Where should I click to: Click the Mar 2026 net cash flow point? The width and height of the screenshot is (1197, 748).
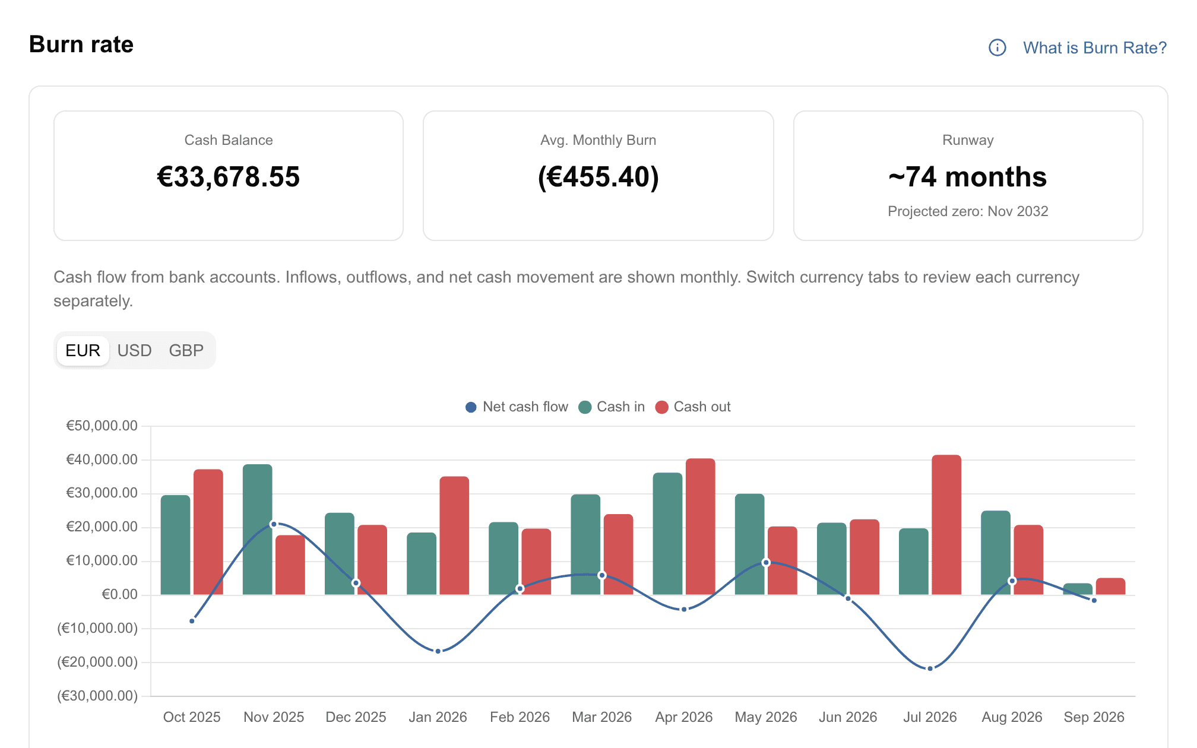tap(602, 575)
